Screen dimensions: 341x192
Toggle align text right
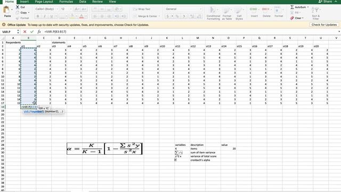click(109, 17)
